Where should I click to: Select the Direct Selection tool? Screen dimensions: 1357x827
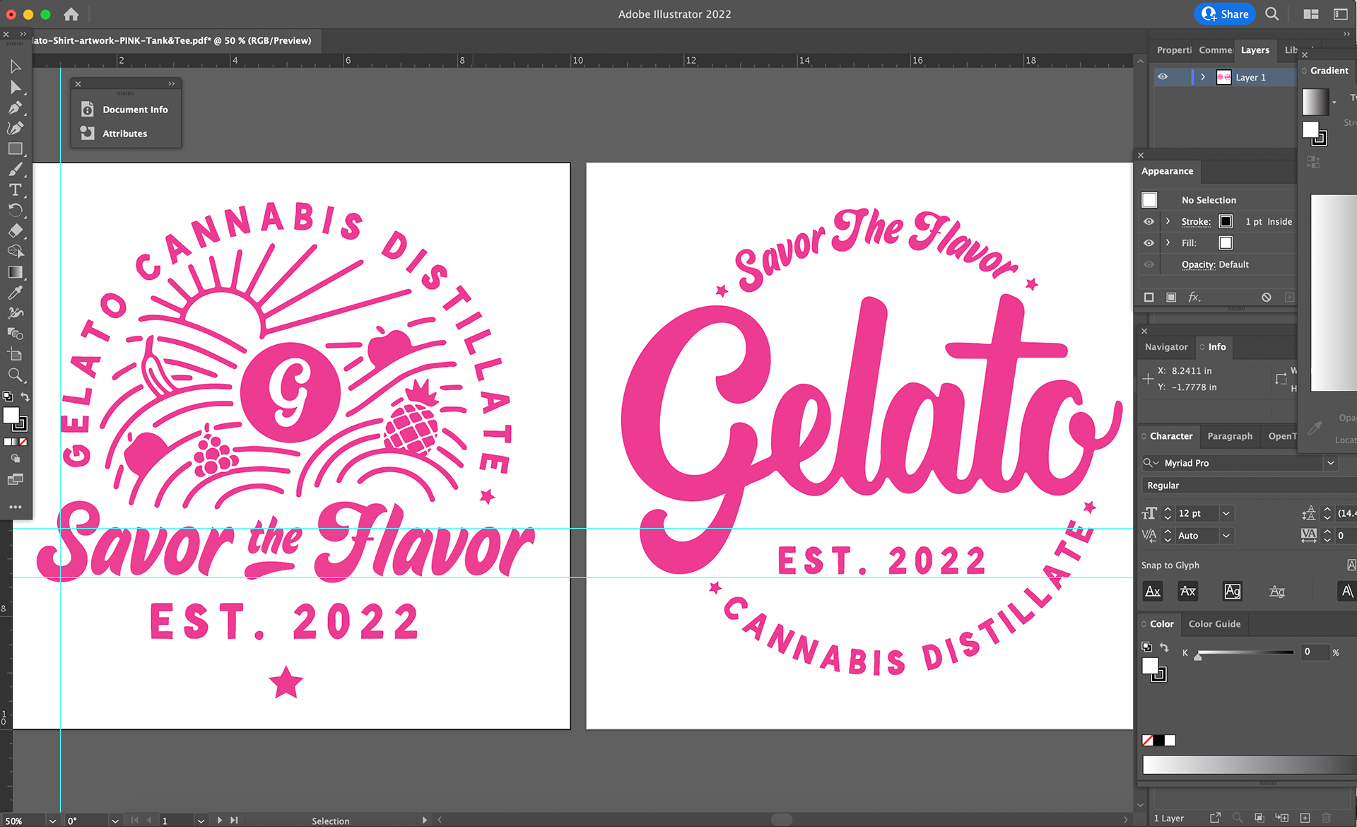coord(16,87)
